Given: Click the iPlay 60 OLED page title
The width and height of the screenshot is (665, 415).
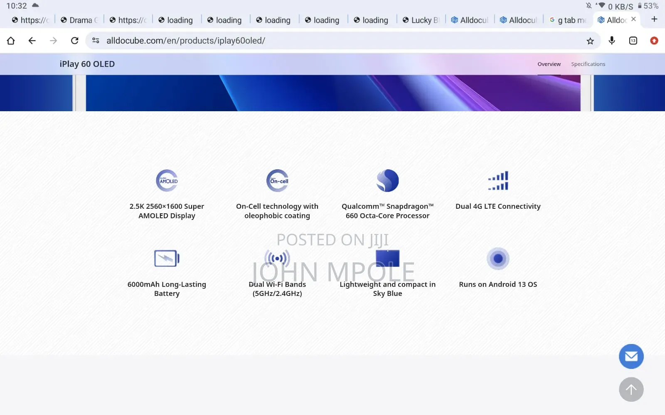Looking at the screenshot, I should coord(87,64).
